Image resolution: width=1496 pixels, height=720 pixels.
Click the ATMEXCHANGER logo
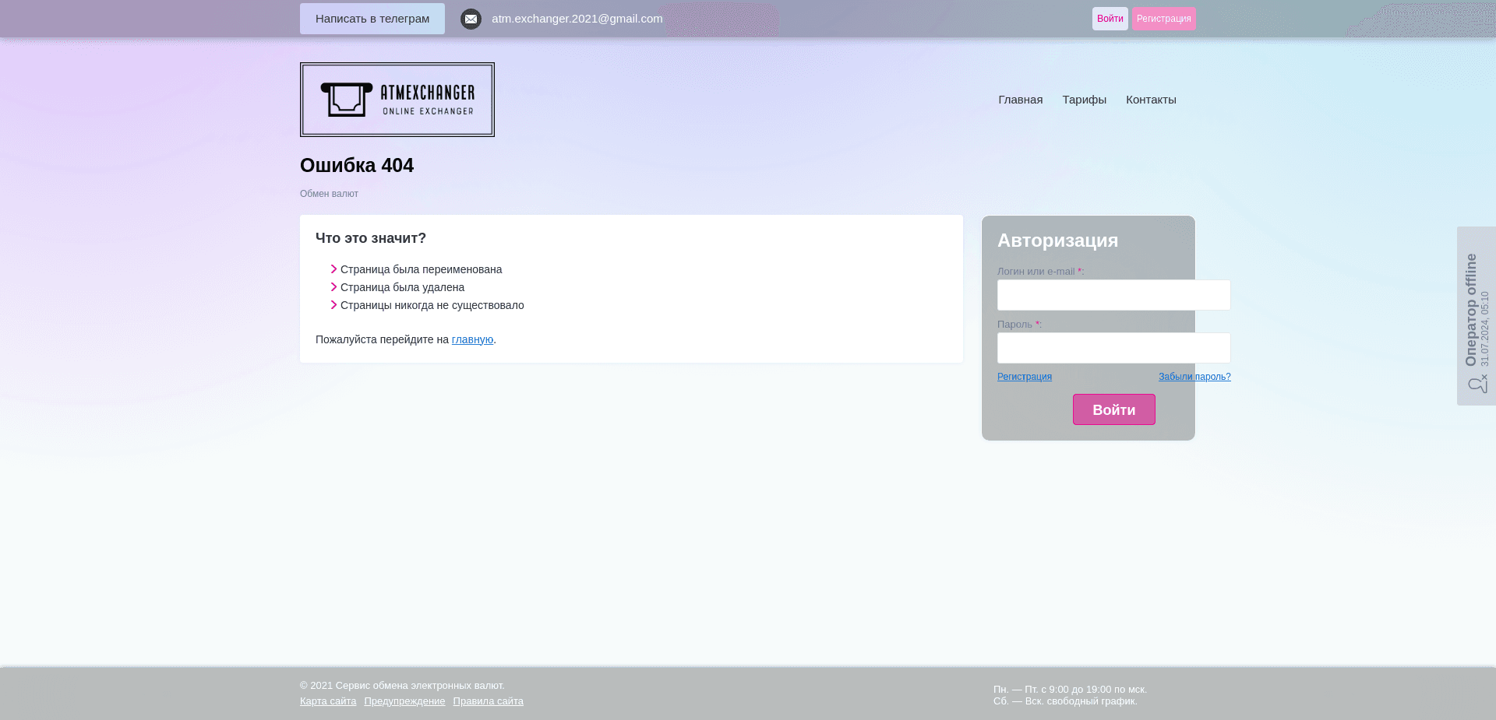397,99
